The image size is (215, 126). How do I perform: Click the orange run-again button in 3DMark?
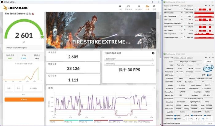pyautogui.click(x=24, y=99)
